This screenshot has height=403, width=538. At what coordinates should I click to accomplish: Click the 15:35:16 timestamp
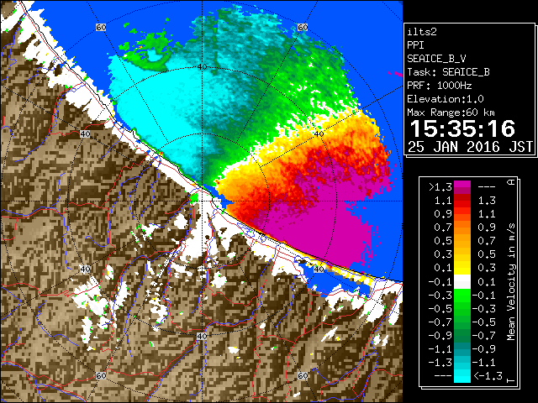(462, 128)
